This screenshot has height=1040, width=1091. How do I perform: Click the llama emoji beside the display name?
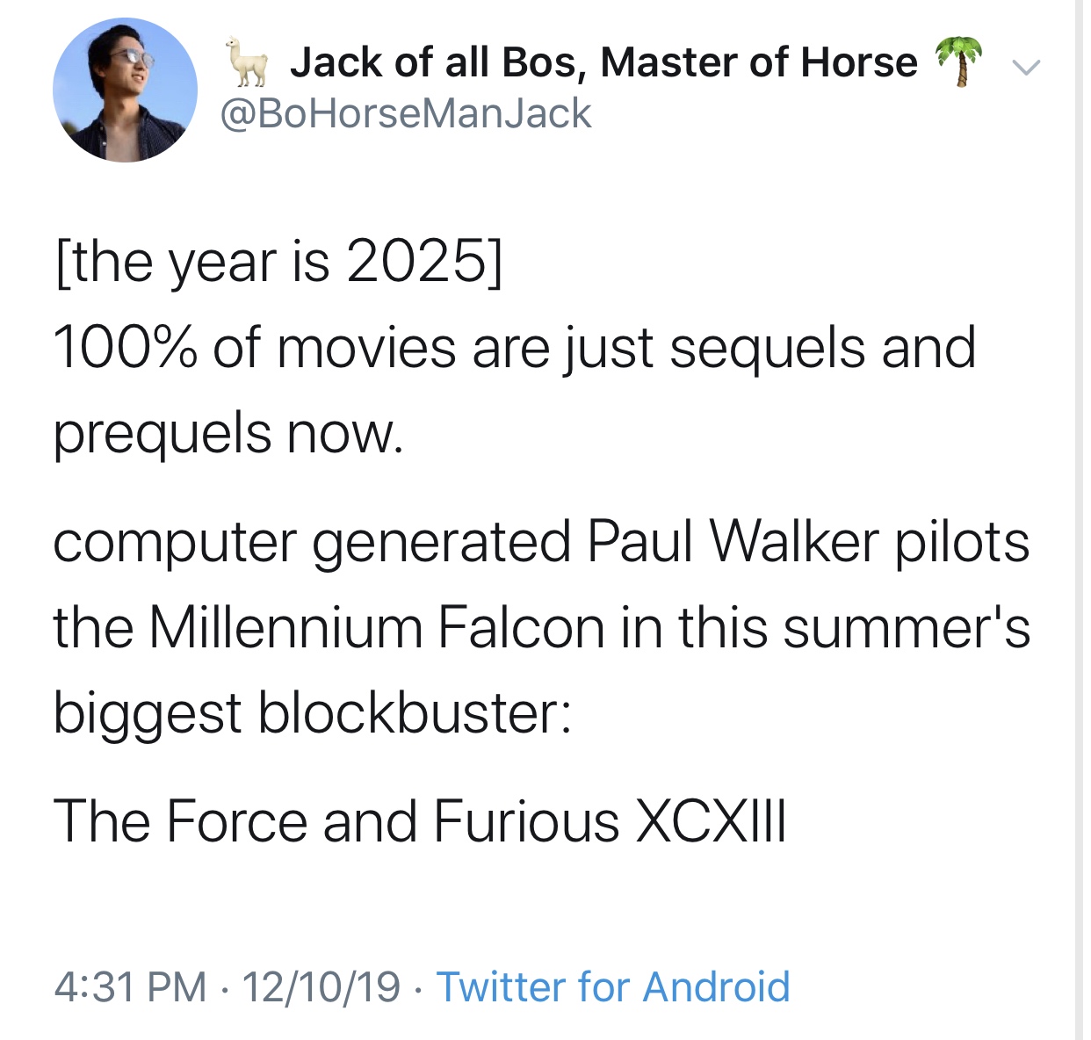247,62
